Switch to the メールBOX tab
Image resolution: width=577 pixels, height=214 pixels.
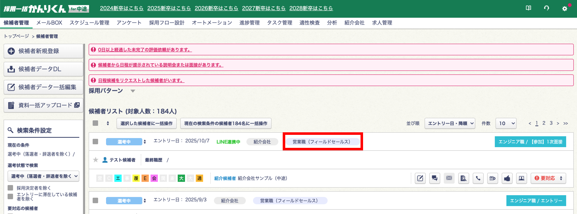click(49, 23)
